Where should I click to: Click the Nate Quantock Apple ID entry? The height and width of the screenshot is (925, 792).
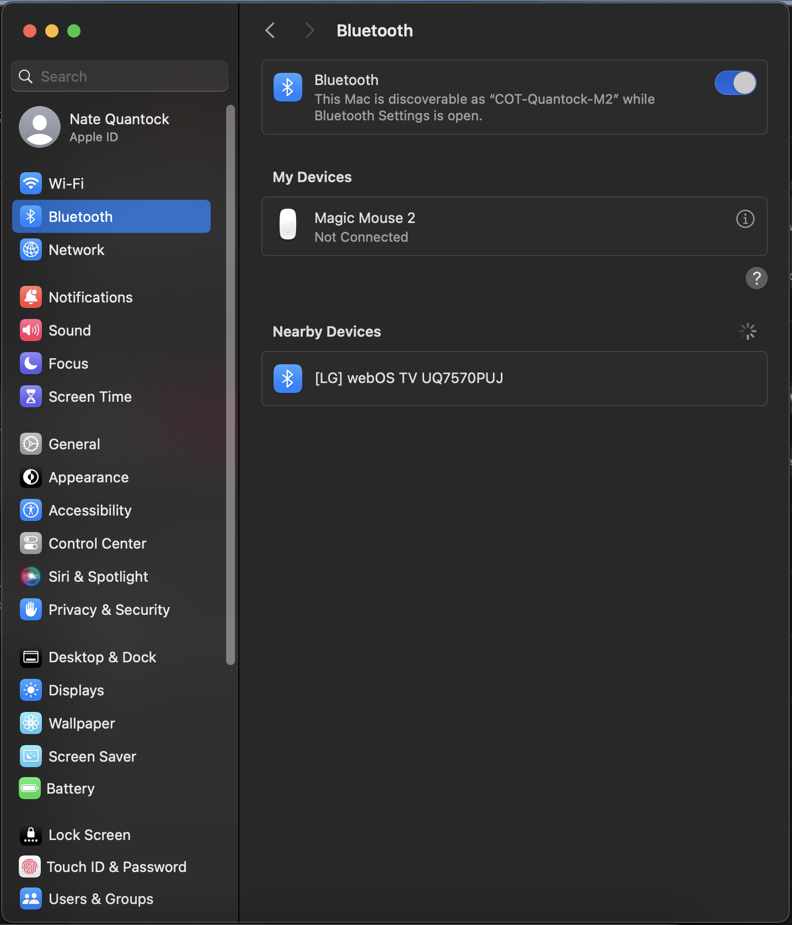(x=119, y=127)
